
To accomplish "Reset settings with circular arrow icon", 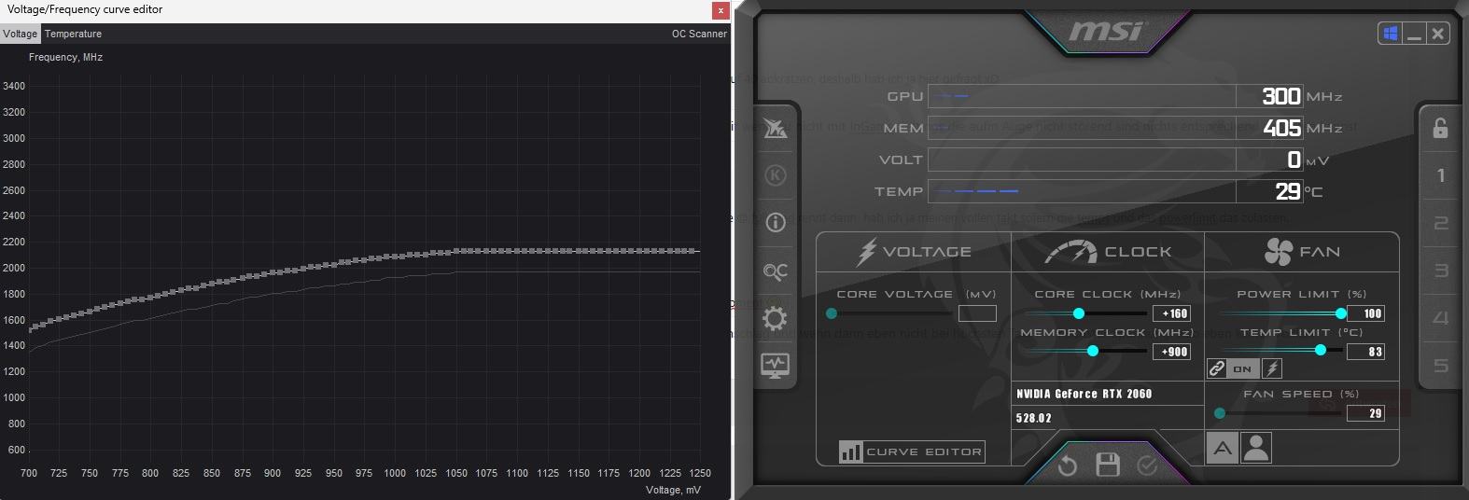I will (x=1068, y=465).
